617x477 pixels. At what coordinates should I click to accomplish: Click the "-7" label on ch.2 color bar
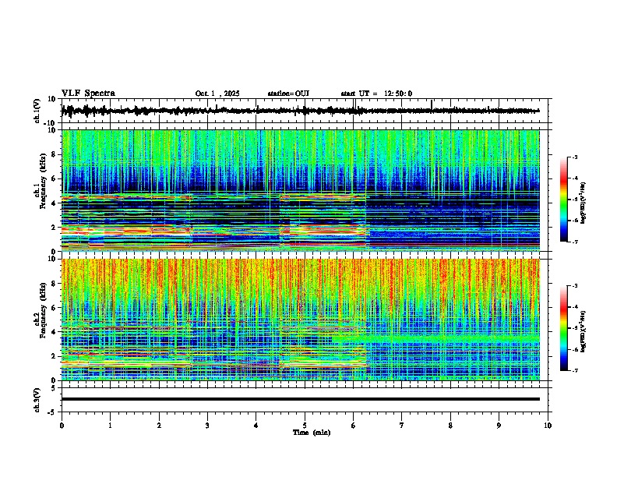coord(575,371)
